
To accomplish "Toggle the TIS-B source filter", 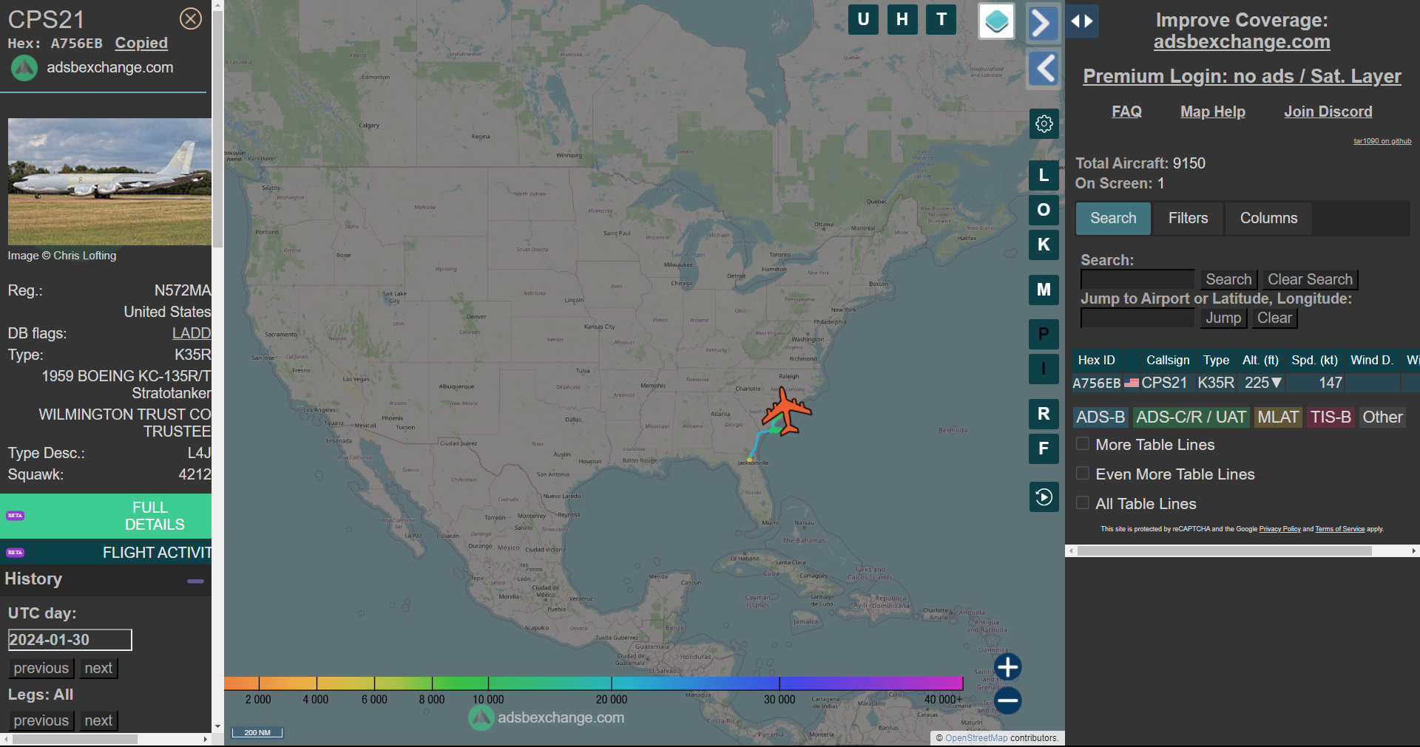I will (1331, 417).
